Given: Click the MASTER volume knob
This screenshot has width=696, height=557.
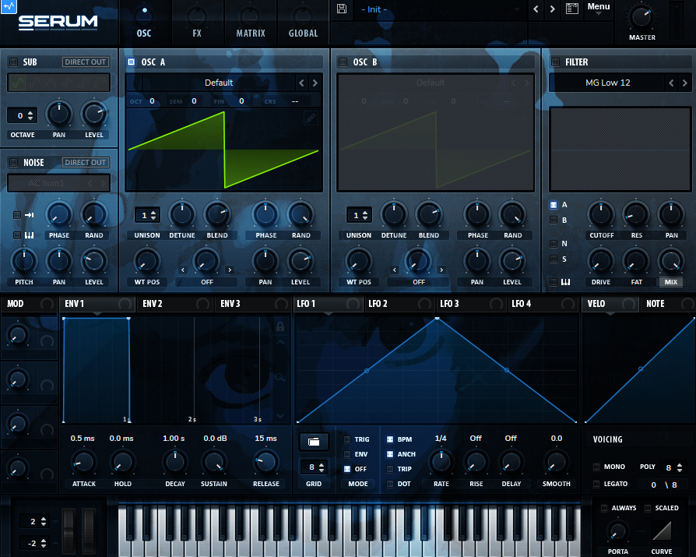Looking at the screenshot, I should coord(641,18).
